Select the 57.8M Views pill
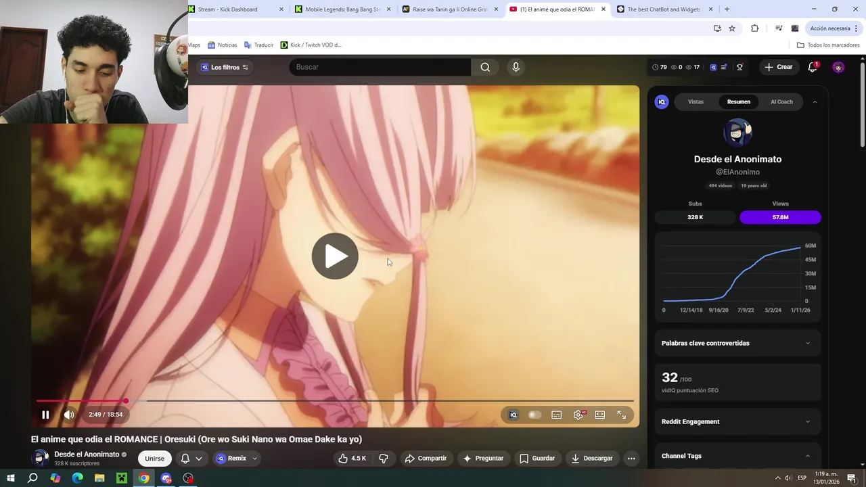 tap(780, 217)
